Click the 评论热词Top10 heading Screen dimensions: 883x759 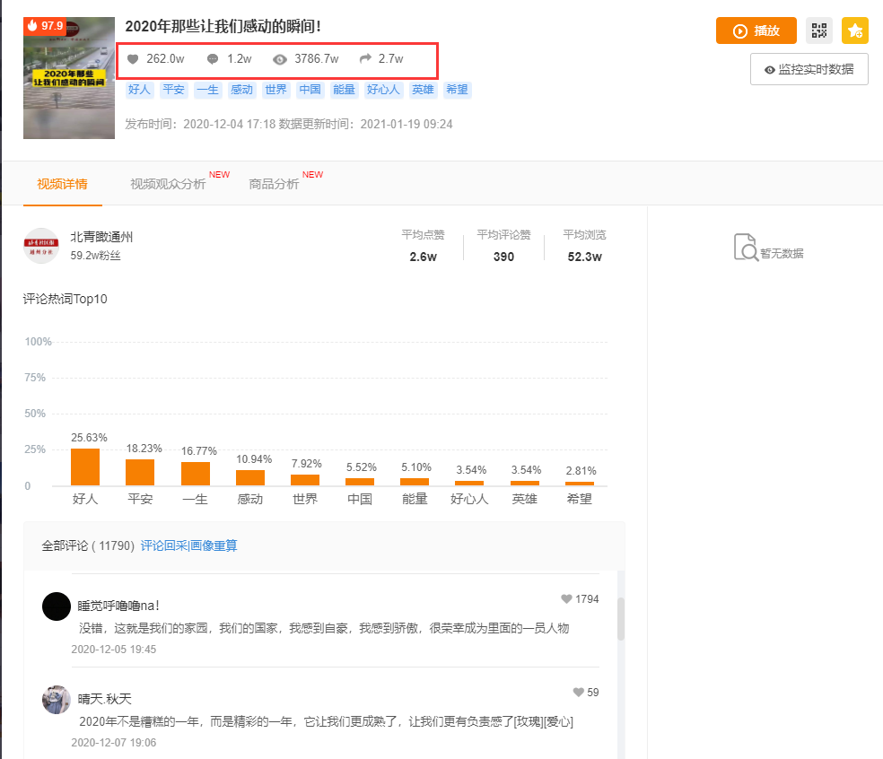(65, 299)
